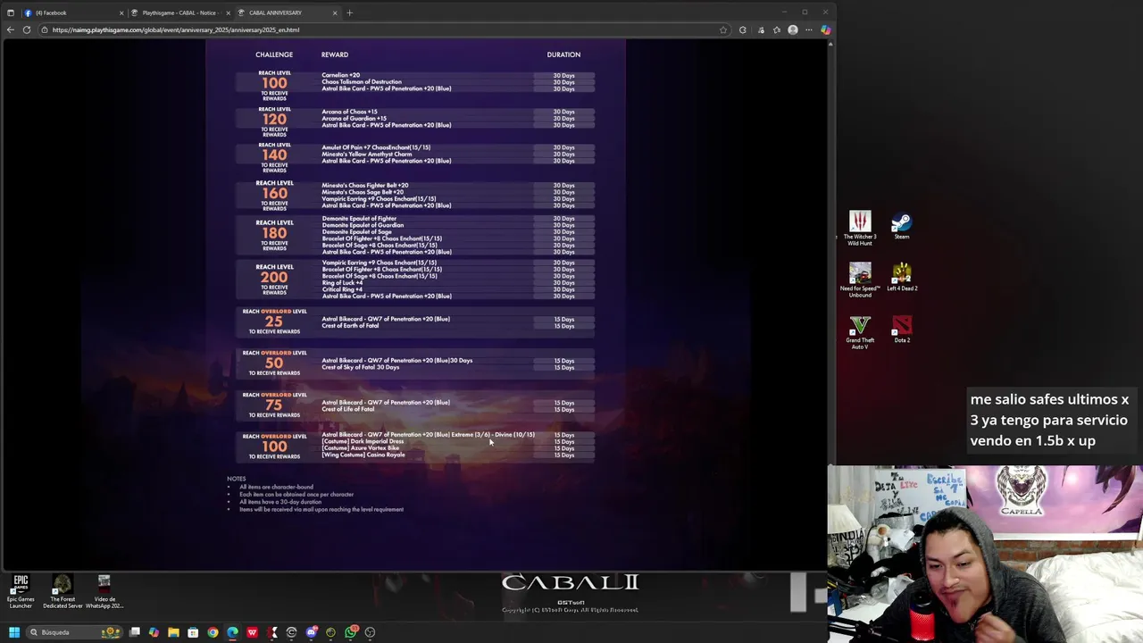The image size is (1143, 643).
Task: Open Microsoft Store from the taskbar
Action: pos(193,632)
